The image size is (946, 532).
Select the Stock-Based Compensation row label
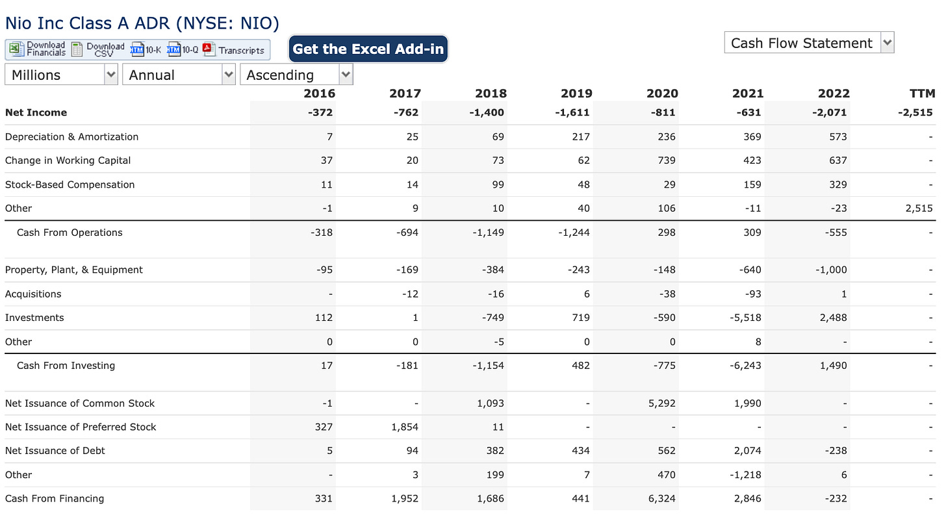click(70, 184)
